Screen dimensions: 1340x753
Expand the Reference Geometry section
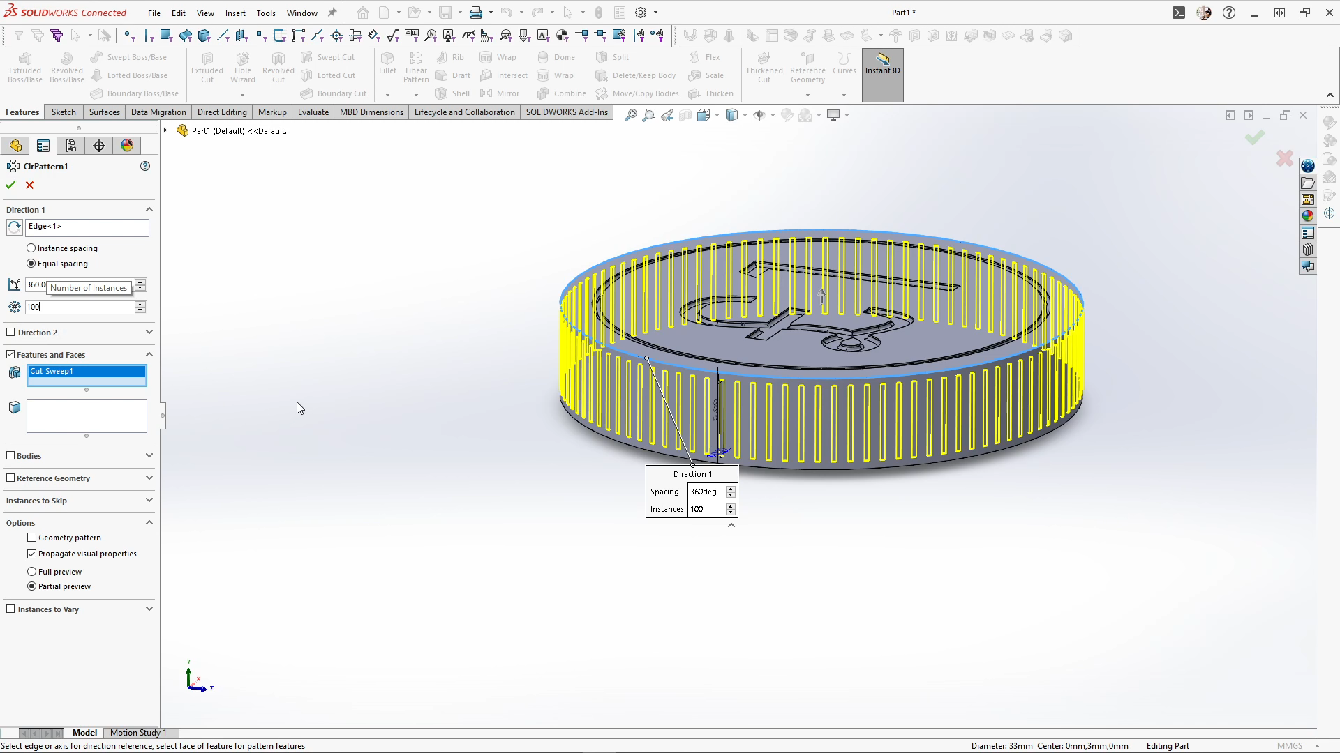[x=149, y=478]
